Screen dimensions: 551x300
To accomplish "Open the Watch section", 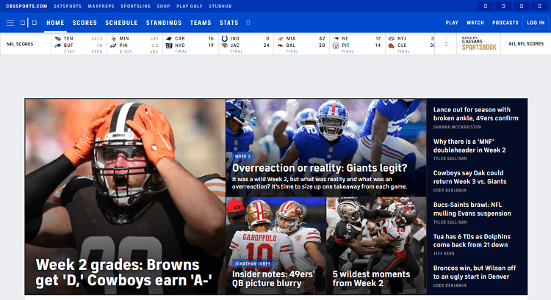I will click(475, 23).
